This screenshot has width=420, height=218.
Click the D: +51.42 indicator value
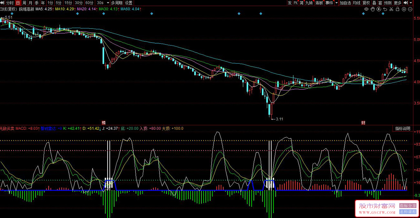(91, 129)
